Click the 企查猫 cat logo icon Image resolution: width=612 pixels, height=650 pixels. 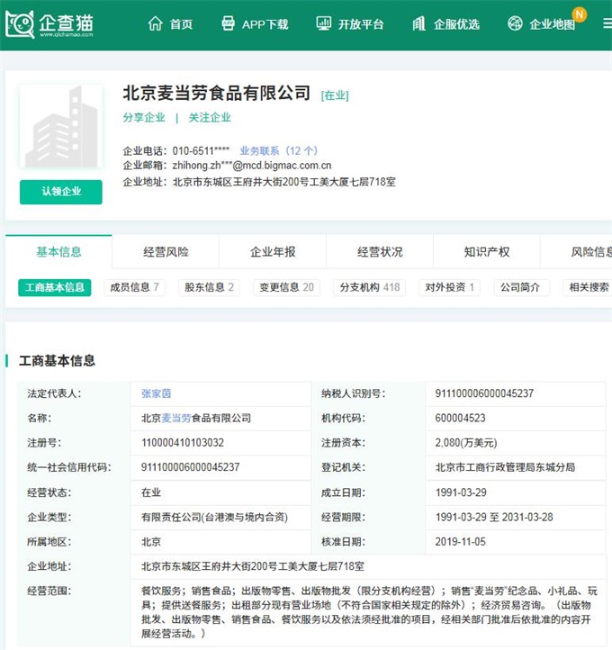click(20, 24)
